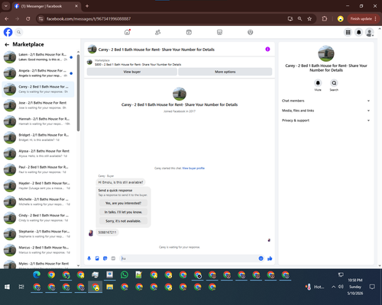Click the message input field
This screenshot has width=382, height=305.
(x=189, y=258)
